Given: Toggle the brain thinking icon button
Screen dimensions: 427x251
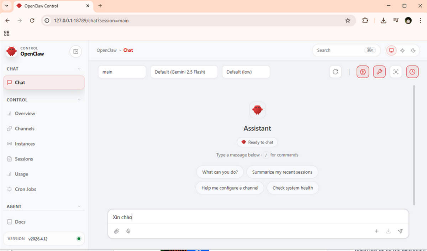Looking at the screenshot, I should coord(363,72).
